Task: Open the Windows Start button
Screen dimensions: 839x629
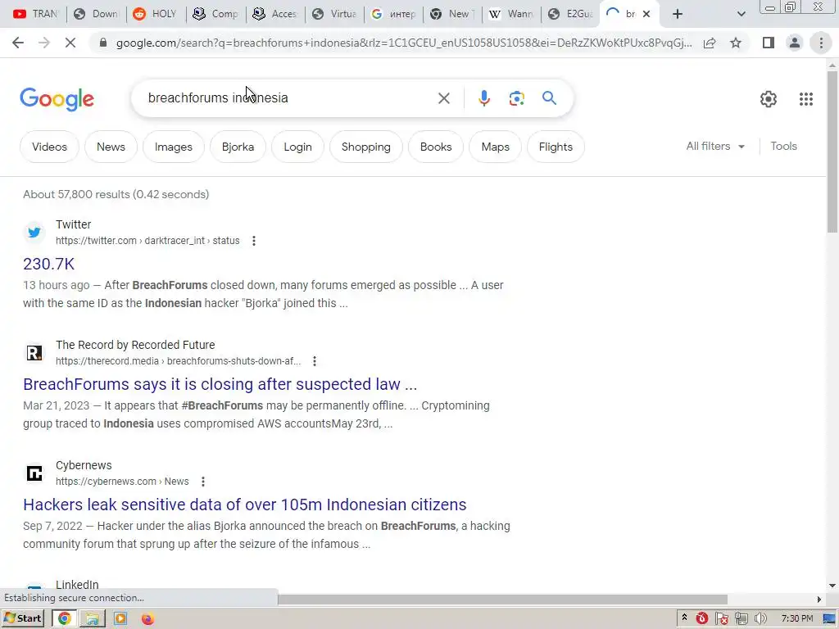Action: [22, 618]
